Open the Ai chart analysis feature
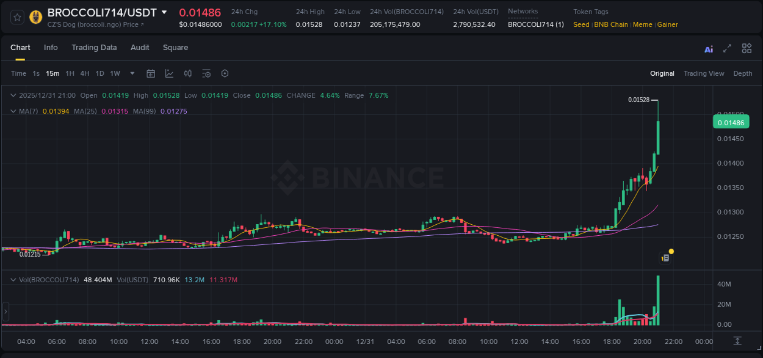The width and height of the screenshot is (763, 358). pos(708,48)
